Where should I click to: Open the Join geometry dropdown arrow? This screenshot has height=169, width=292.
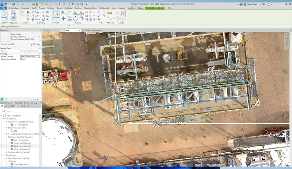point(39,19)
